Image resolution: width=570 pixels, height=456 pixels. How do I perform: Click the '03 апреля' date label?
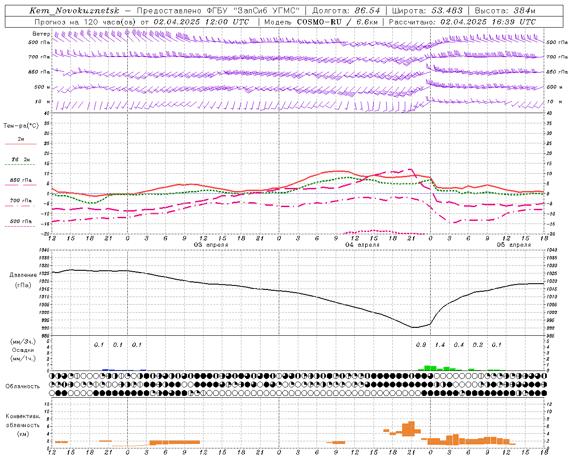[x=211, y=245]
